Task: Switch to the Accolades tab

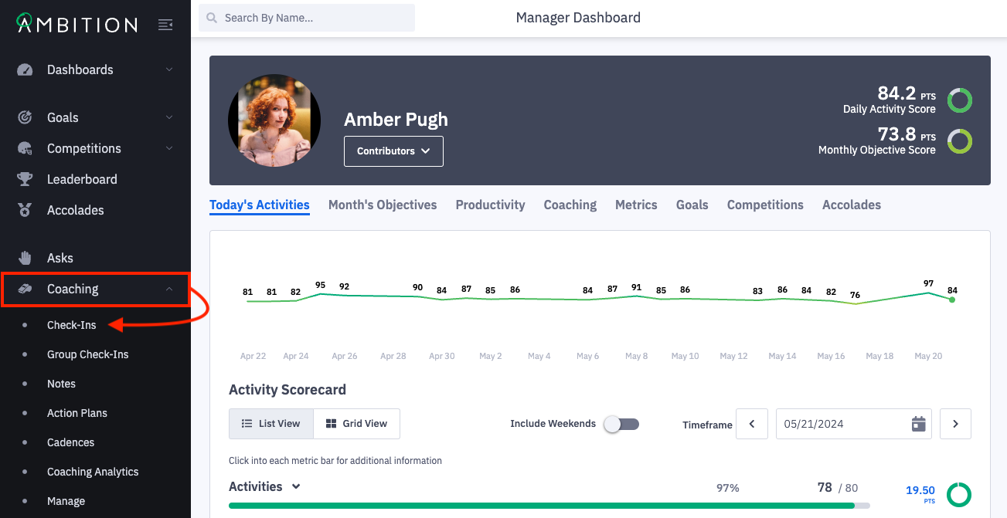Action: click(x=852, y=205)
